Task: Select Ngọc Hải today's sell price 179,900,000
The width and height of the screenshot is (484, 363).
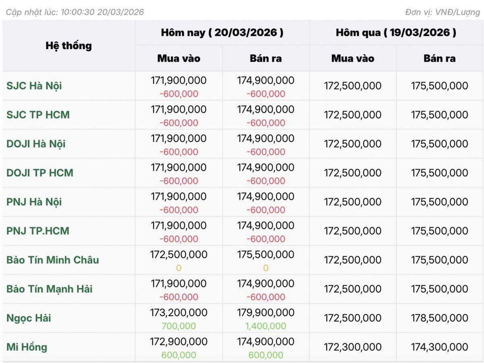Action: (266, 313)
